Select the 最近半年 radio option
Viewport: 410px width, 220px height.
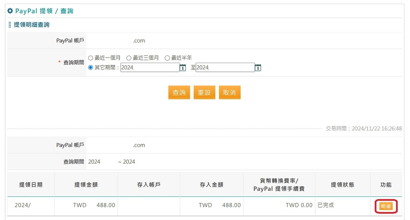pyautogui.click(x=167, y=58)
